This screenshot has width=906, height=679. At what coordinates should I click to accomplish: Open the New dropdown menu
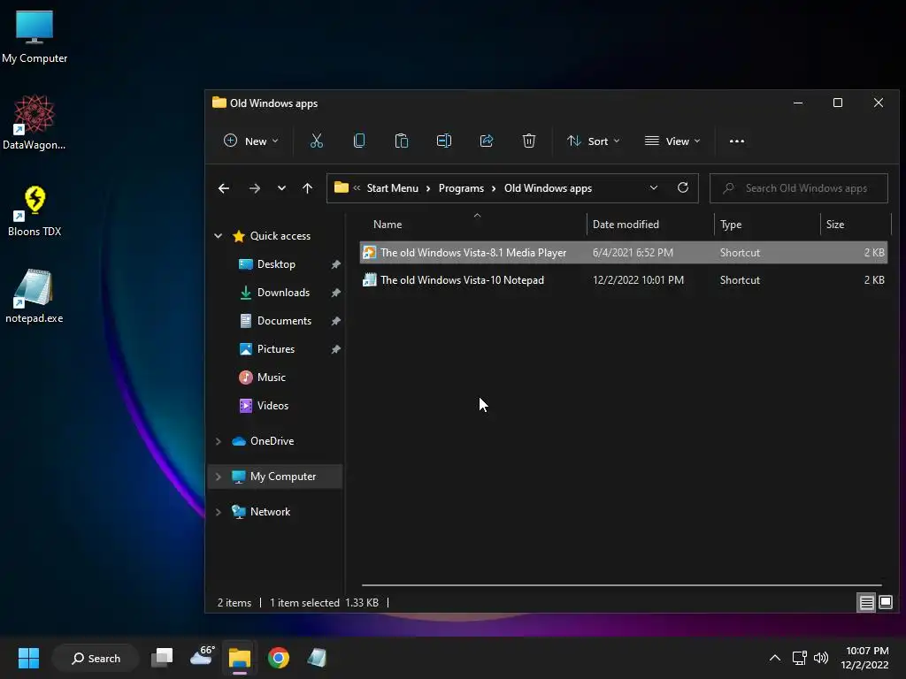click(250, 141)
